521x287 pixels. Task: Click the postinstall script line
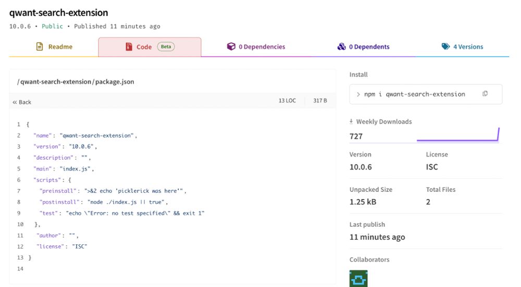click(x=104, y=202)
